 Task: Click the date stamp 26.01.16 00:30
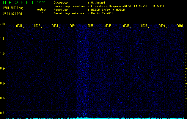pos(12,14)
